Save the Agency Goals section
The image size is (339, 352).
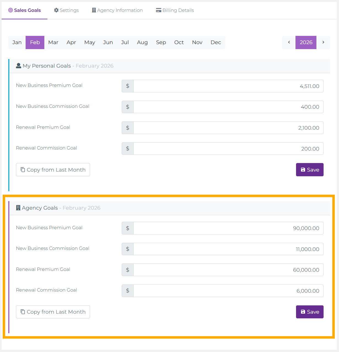[x=310, y=312]
